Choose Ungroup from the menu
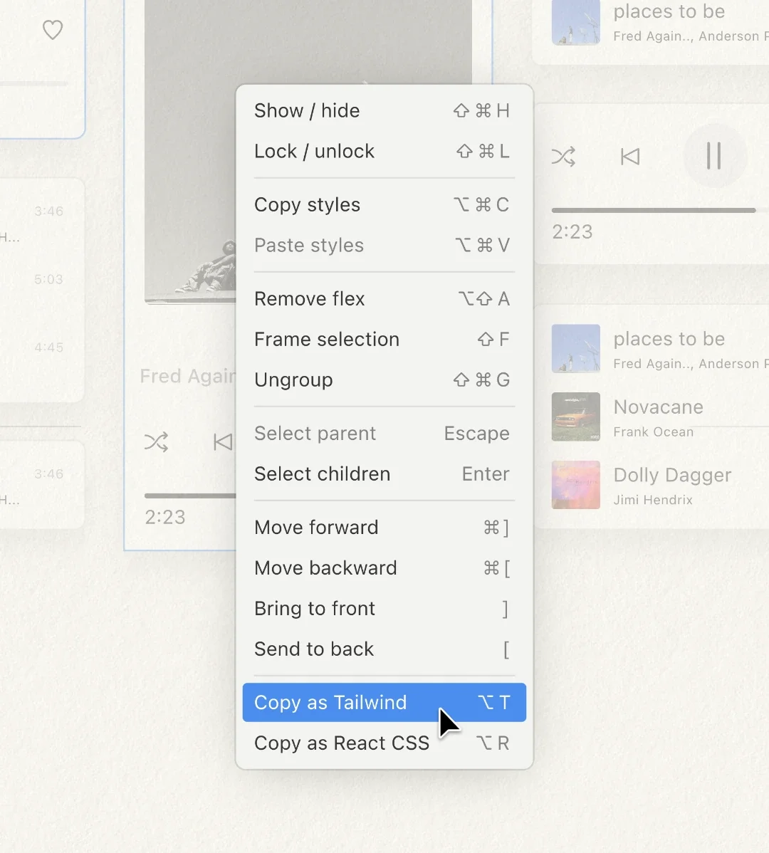Image resolution: width=769 pixels, height=853 pixels. point(293,380)
